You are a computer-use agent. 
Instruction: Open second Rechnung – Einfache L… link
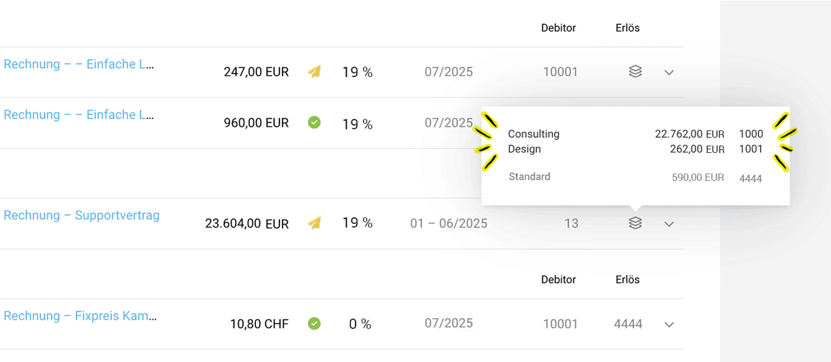79,114
